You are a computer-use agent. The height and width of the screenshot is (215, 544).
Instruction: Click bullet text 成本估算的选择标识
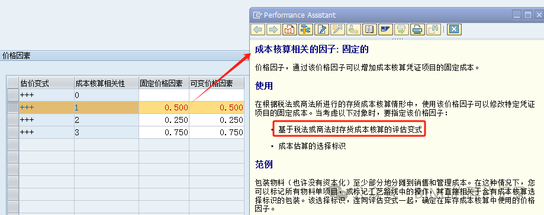tap(312, 146)
